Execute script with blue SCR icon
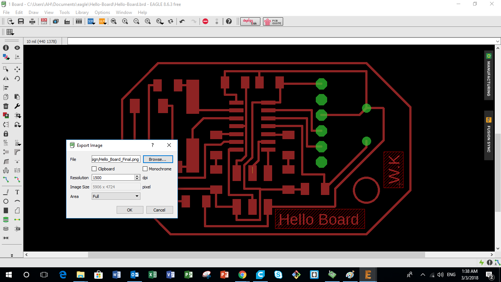Image resolution: width=501 pixels, height=282 pixels. coord(91,21)
